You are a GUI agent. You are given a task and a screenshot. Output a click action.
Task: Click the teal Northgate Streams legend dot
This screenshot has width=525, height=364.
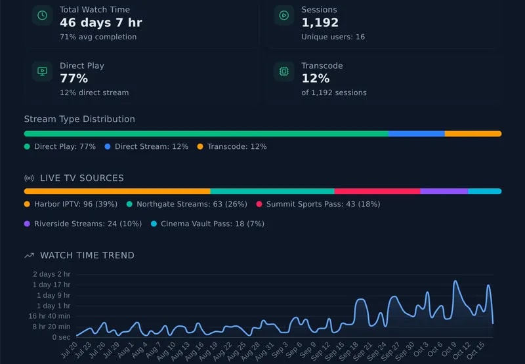[x=129, y=204]
